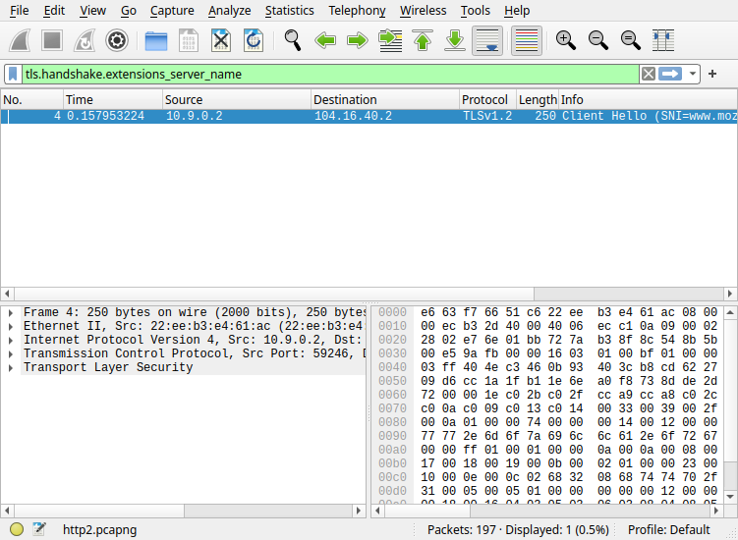Expand Transmission Control Protocol item
738x540 pixels.
[x=11, y=353]
